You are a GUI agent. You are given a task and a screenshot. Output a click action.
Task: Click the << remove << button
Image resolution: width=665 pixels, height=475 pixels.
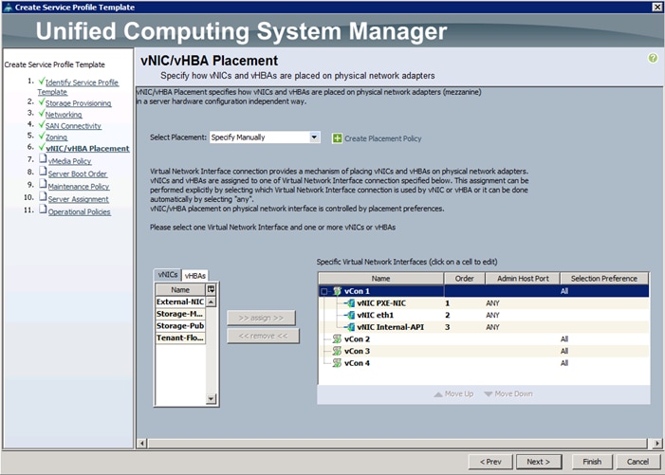[263, 336]
